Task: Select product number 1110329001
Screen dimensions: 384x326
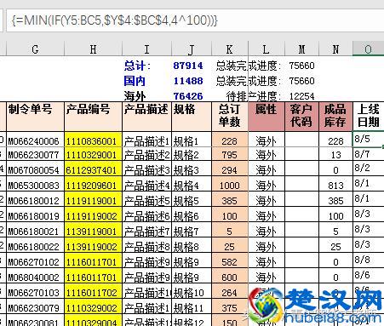Action: tap(94, 155)
